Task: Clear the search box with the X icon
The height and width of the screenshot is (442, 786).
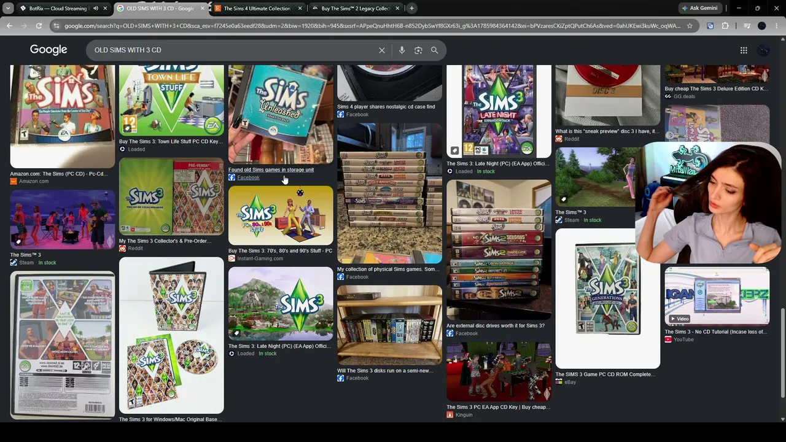Action: pyautogui.click(x=382, y=50)
